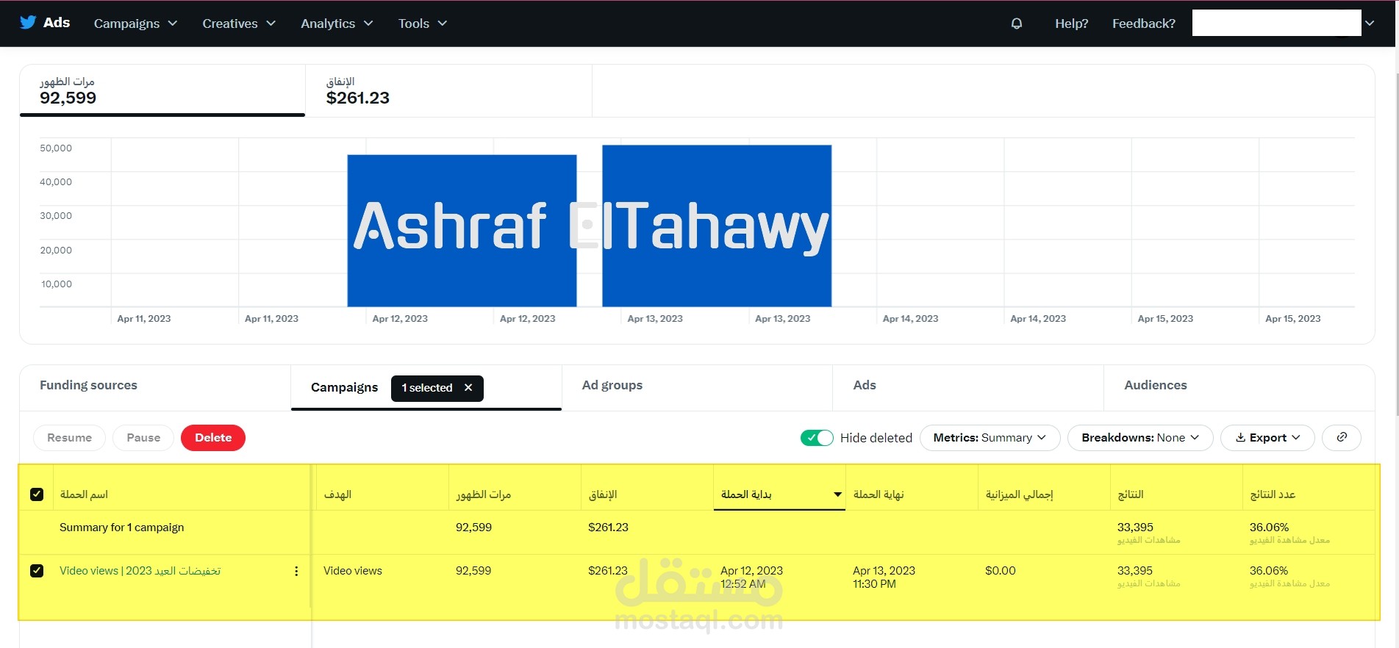This screenshot has width=1399, height=648.
Task: Expand the account switcher chevron
Action: tap(1370, 23)
